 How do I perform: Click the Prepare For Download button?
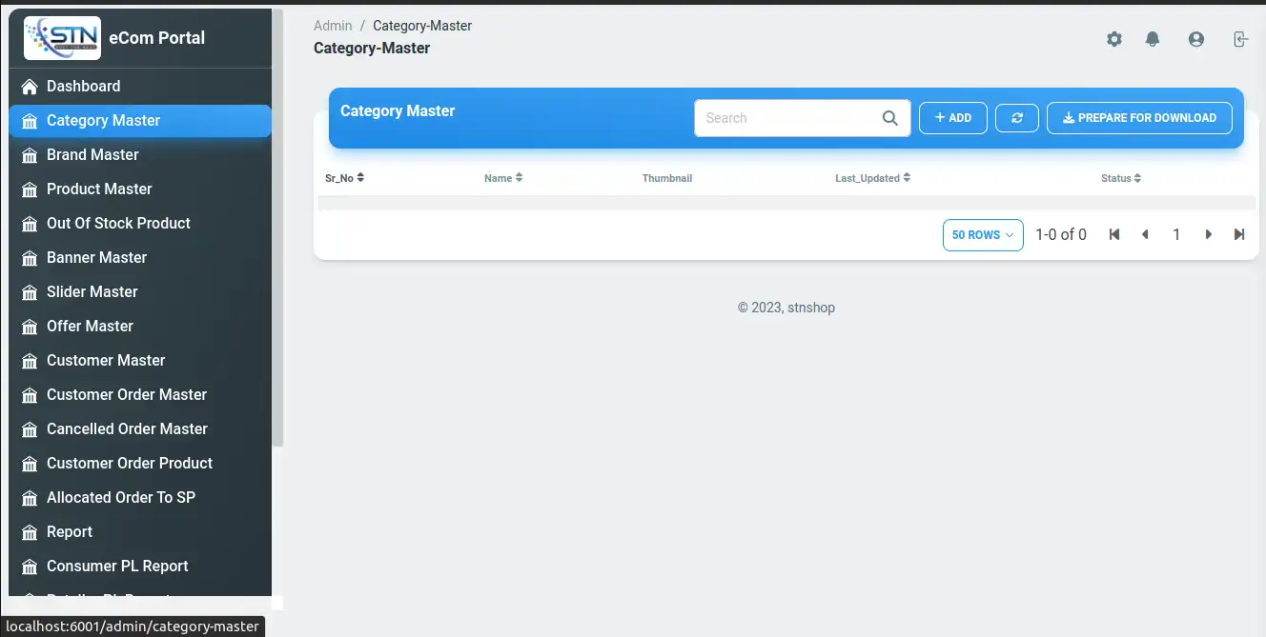pos(1139,118)
